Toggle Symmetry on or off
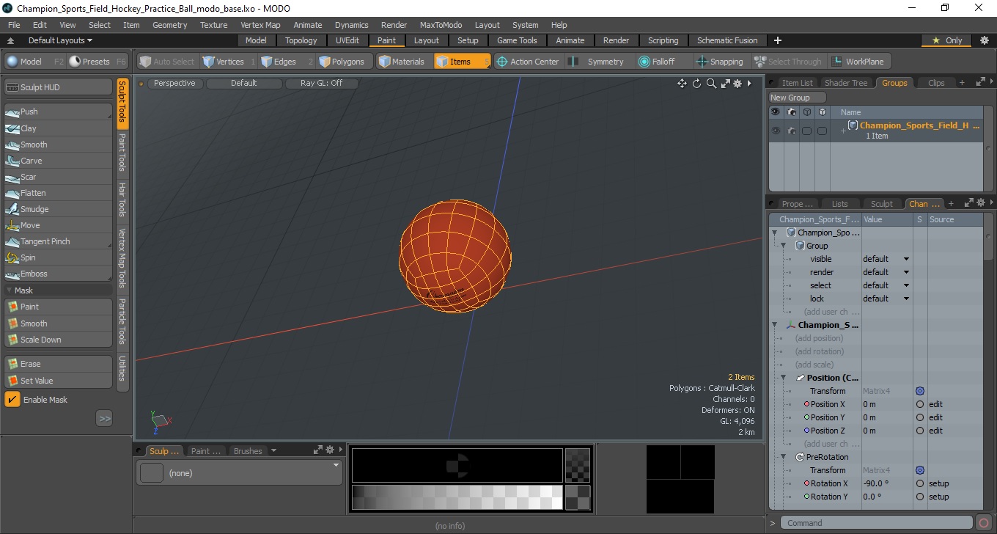The height and width of the screenshot is (534, 997). 599,62
